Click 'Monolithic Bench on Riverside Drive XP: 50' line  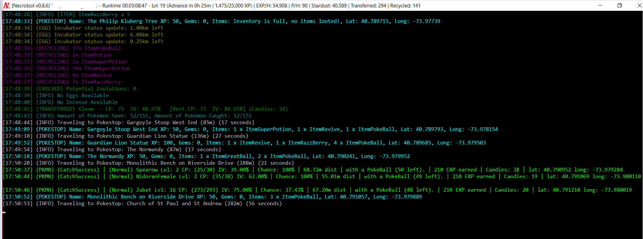coord(212,197)
